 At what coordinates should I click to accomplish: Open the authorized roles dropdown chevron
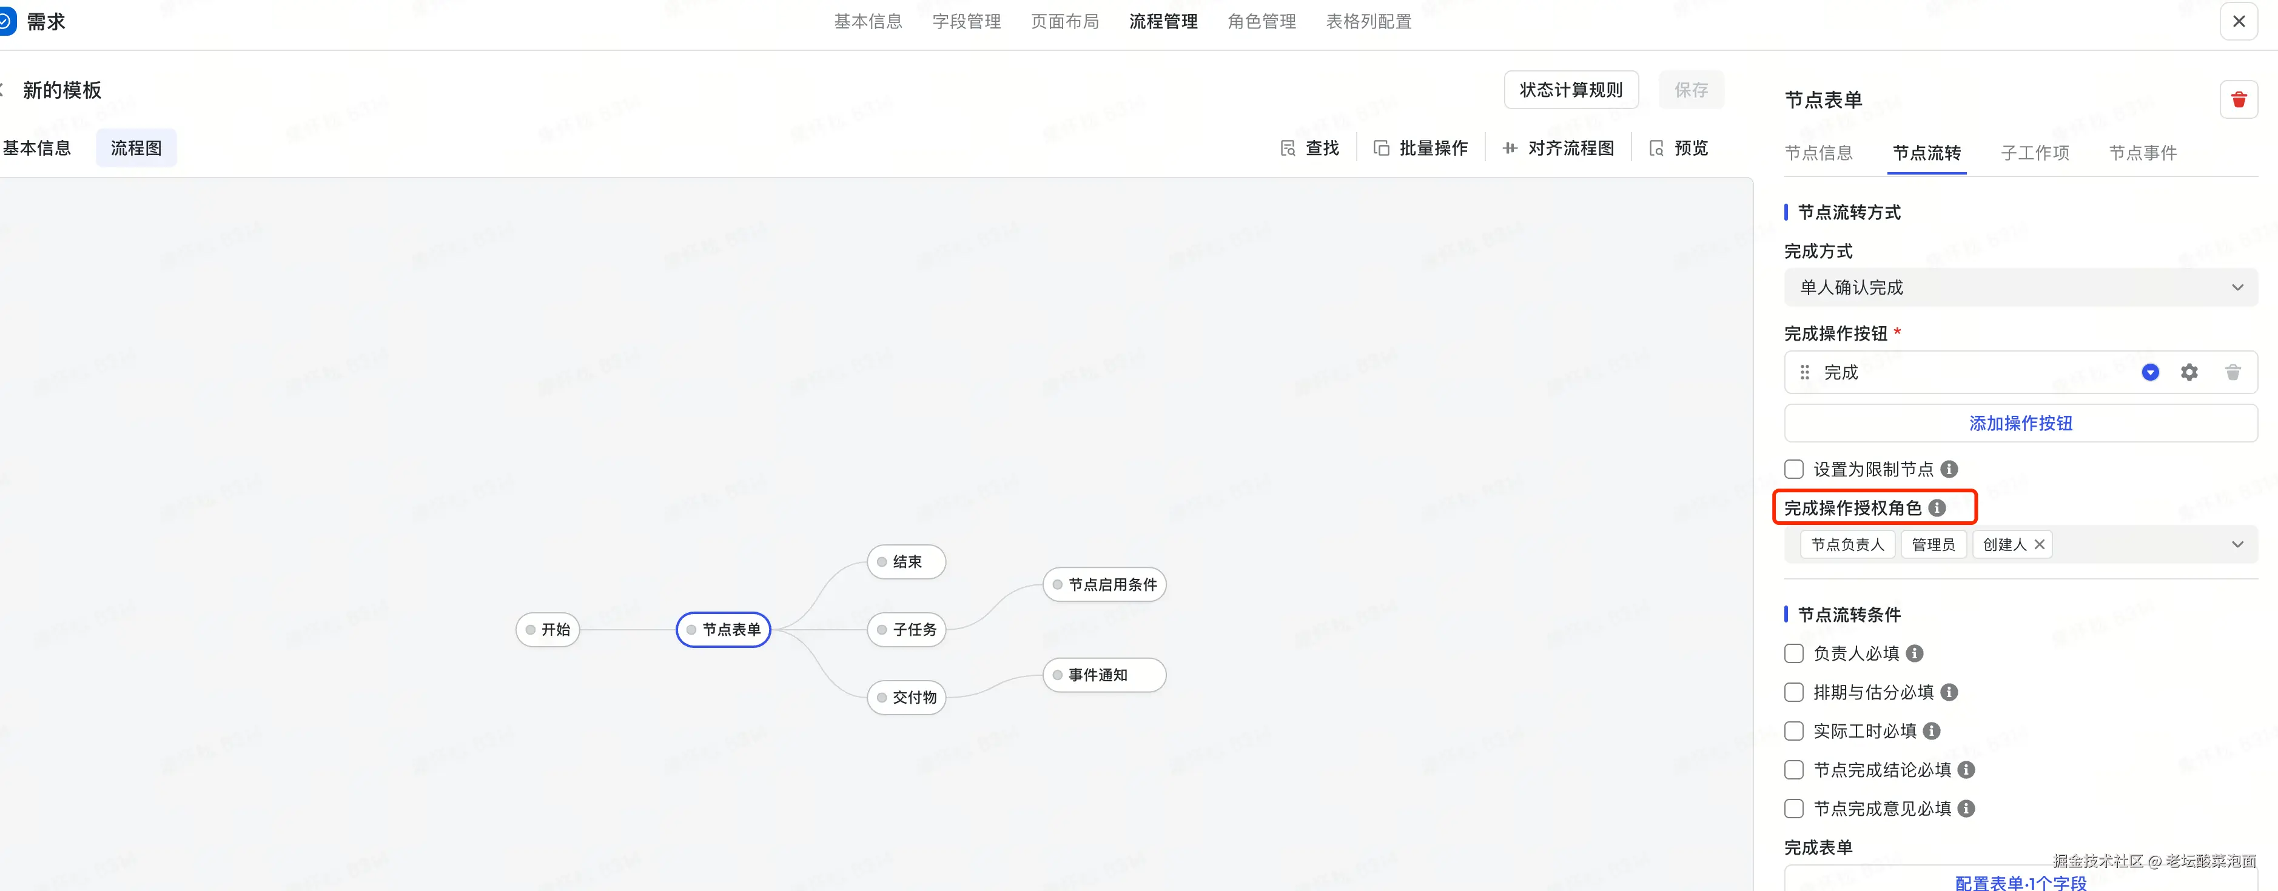[x=2237, y=544]
